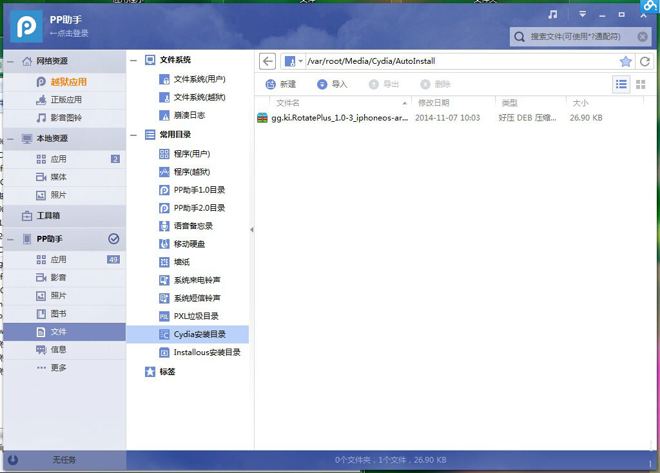Open local 应用 with badge 2
The image size is (660, 473).
tap(64, 159)
